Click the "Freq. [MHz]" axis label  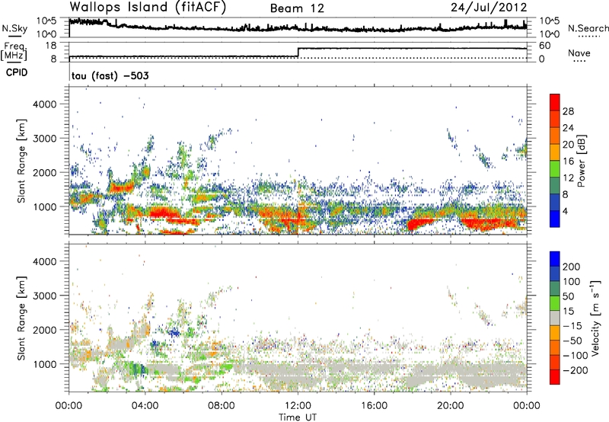14,51
